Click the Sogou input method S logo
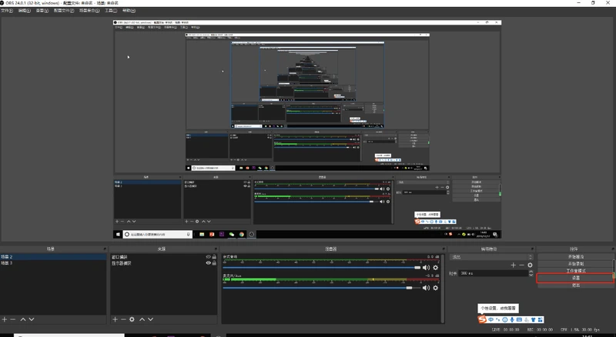This screenshot has height=337, width=616. point(482,319)
